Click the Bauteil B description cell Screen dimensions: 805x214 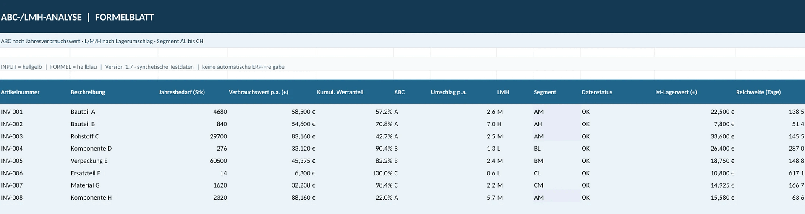click(x=114, y=124)
